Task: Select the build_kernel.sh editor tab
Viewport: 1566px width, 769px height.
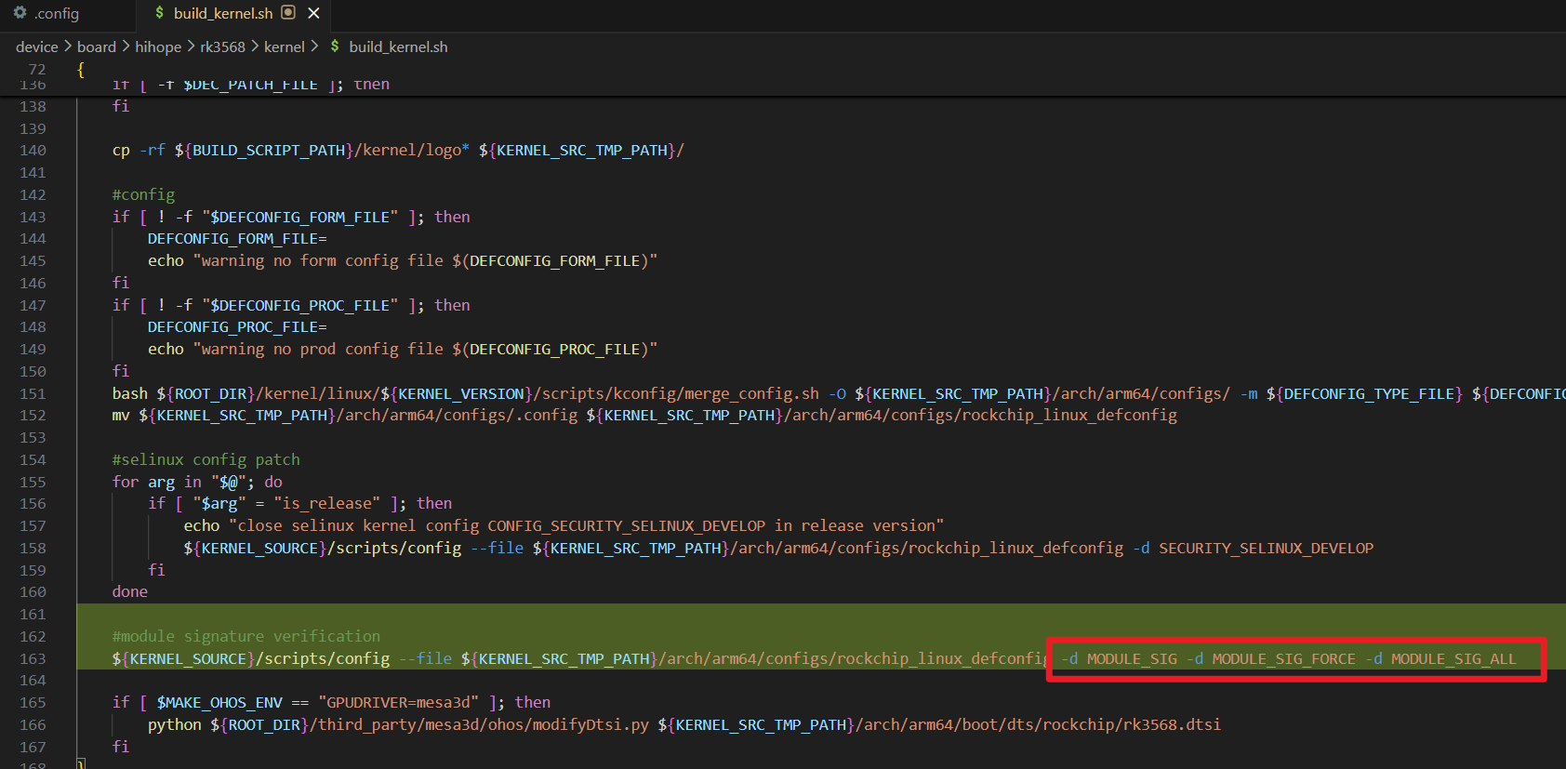Action: click(222, 14)
